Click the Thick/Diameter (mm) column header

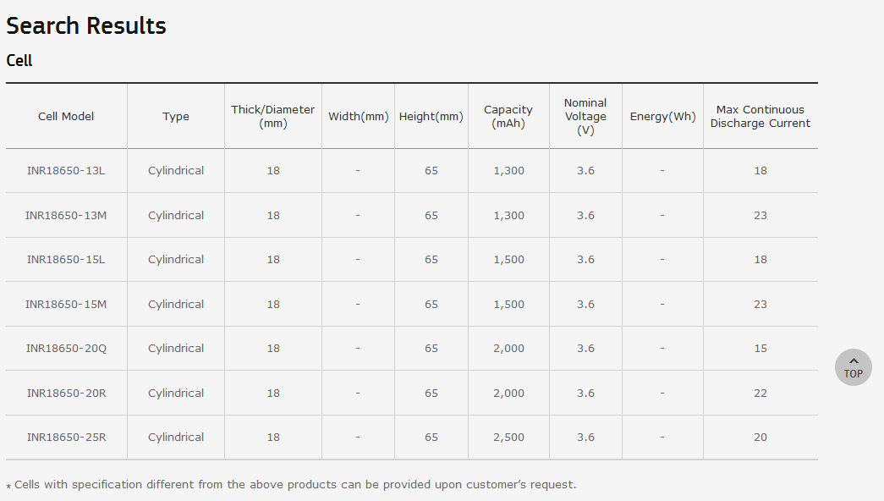(273, 116)
